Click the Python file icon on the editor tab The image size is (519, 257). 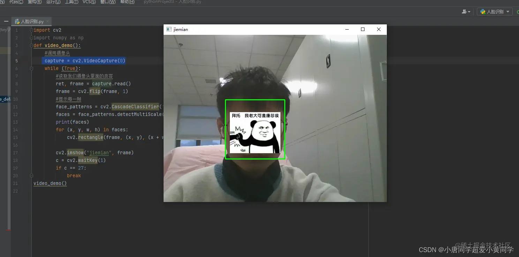17,21
